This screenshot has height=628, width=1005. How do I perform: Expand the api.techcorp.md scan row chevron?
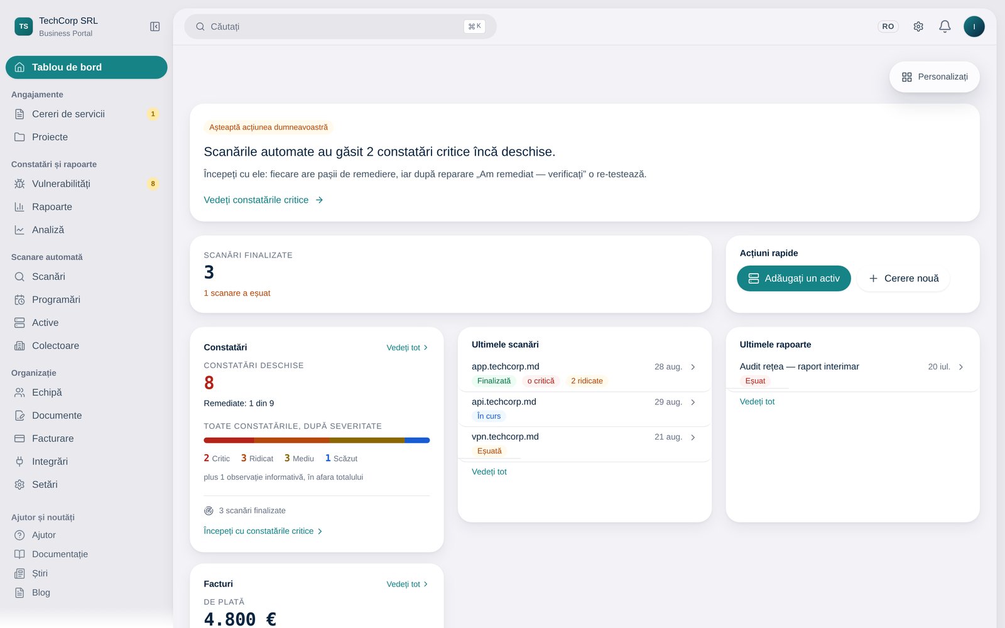click(x=693, y=402)
